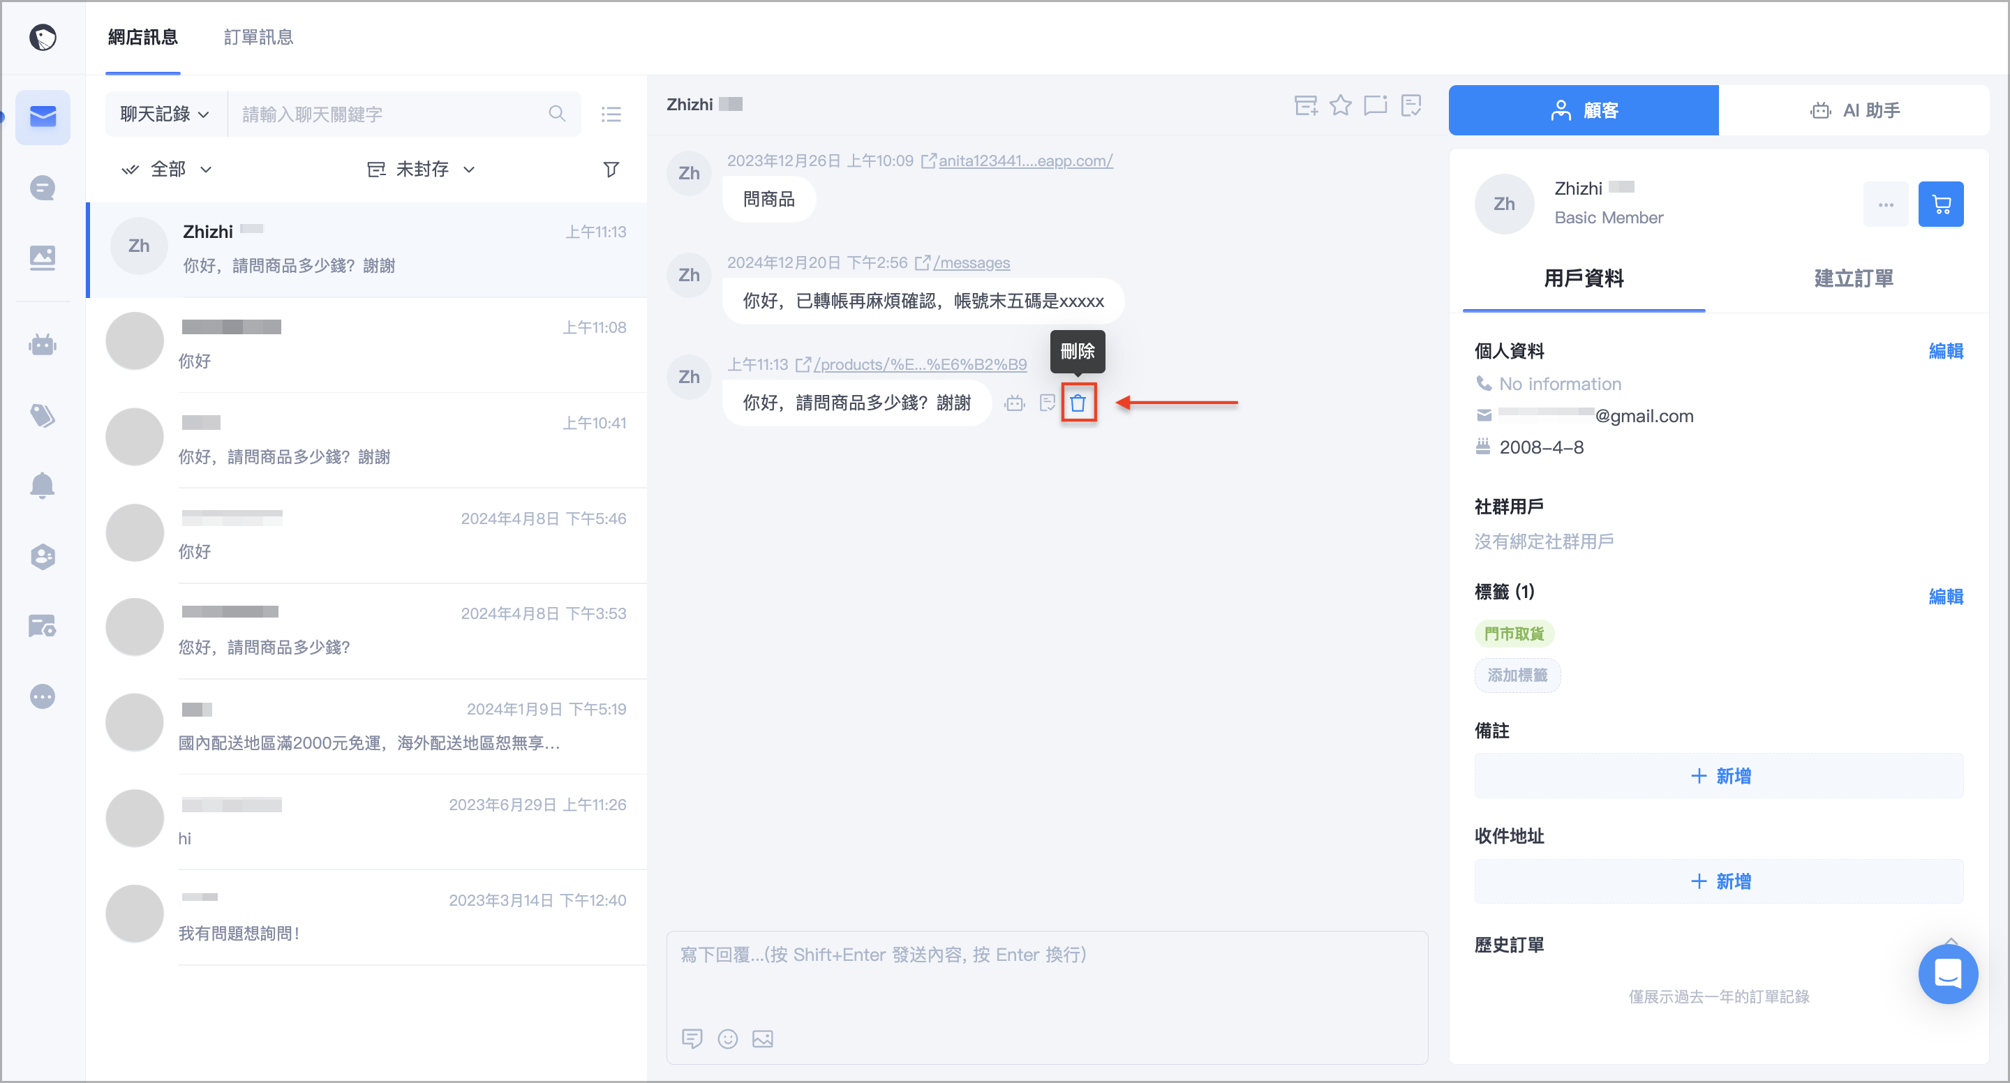
Task: Edit 個人資料 via 編輯 link
Action: coord(1945,351)
